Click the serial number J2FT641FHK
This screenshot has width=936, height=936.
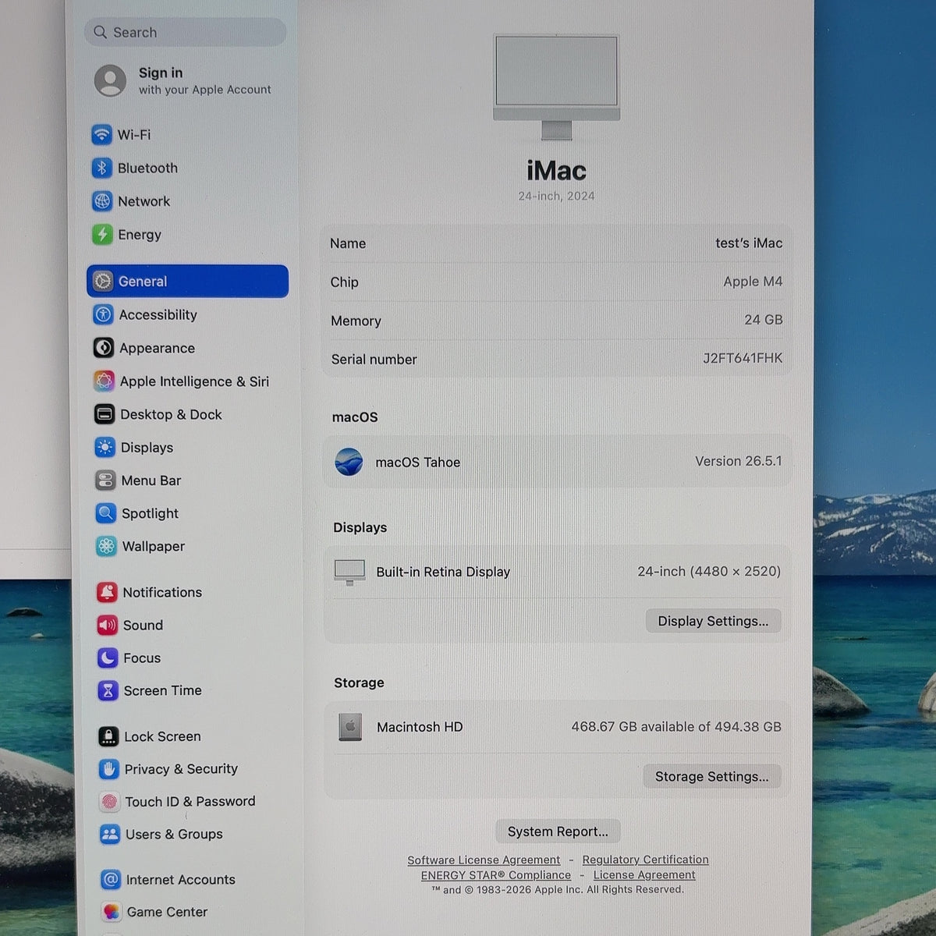(x=743, y=358)
